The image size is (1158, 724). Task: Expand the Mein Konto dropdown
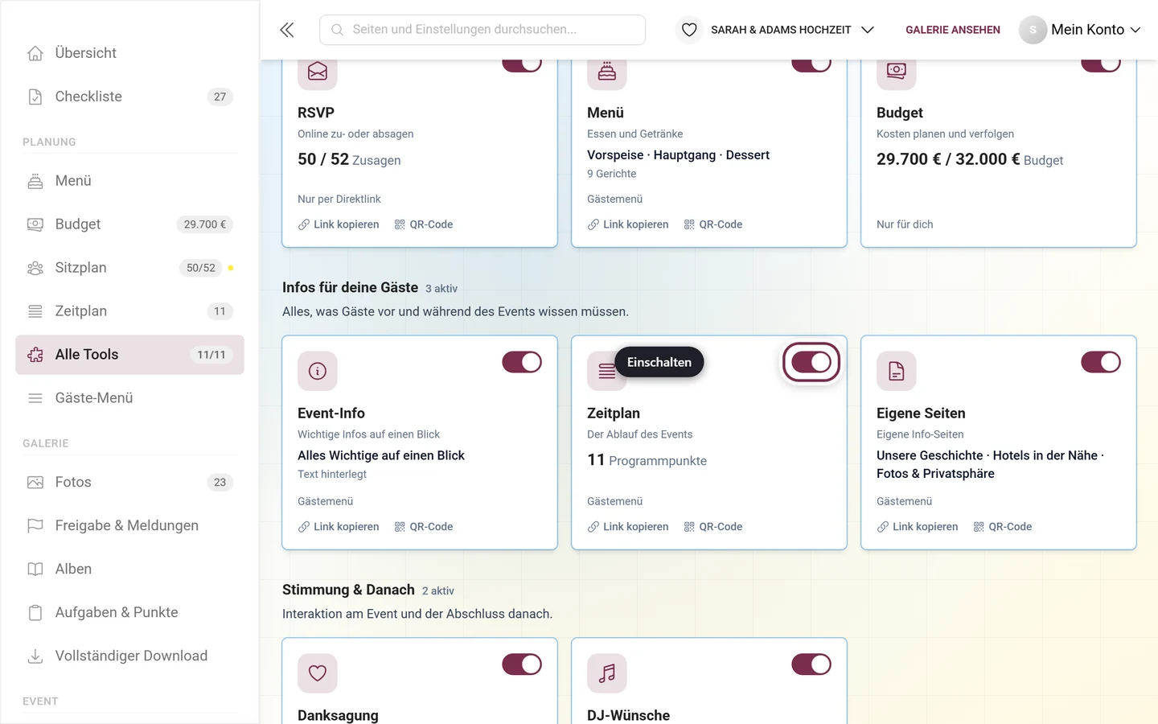coord(1080,30)
